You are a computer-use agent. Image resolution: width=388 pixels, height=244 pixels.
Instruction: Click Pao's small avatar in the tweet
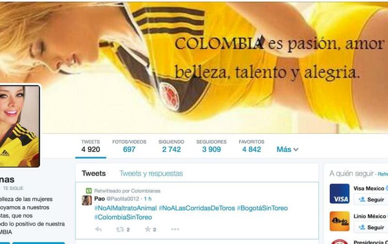coord(87,200)
